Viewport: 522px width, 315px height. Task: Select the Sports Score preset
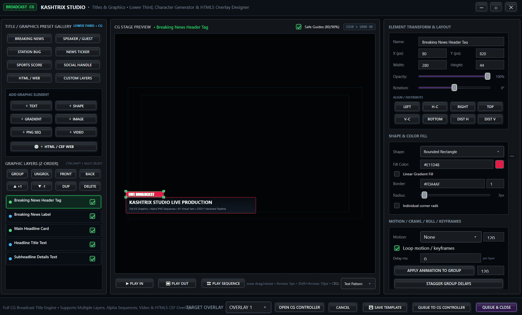(29, 65)
